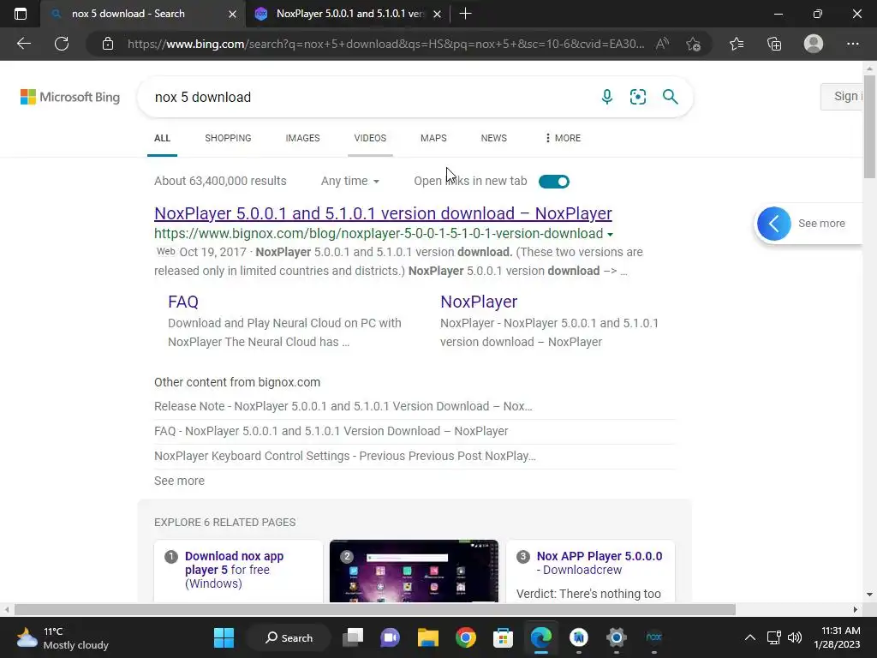877x658 pixels.
Task: Open Edge Settings and more menu
Action: [x=852, y=44]
